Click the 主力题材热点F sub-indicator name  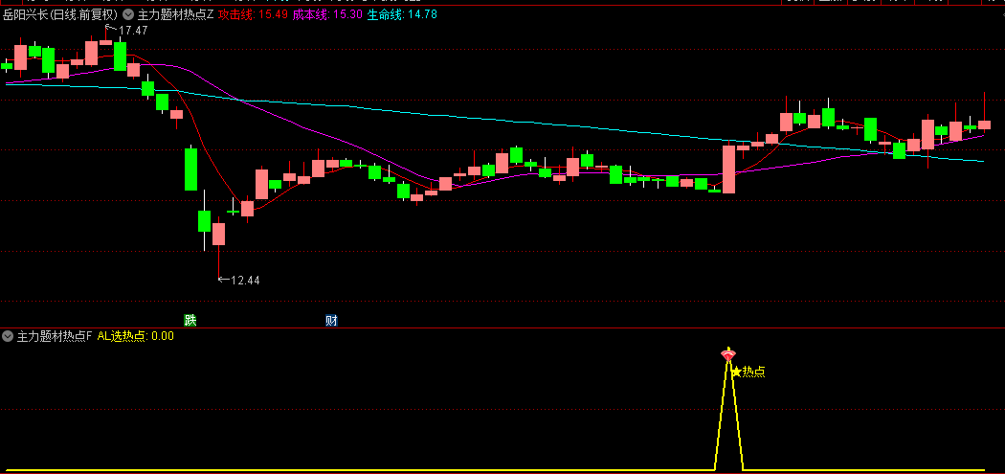[x=55, y=335]
